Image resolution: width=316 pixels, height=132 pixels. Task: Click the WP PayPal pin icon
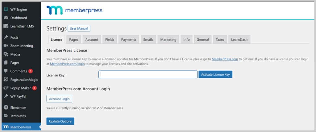pyautogui.click(x=6, y=96)
